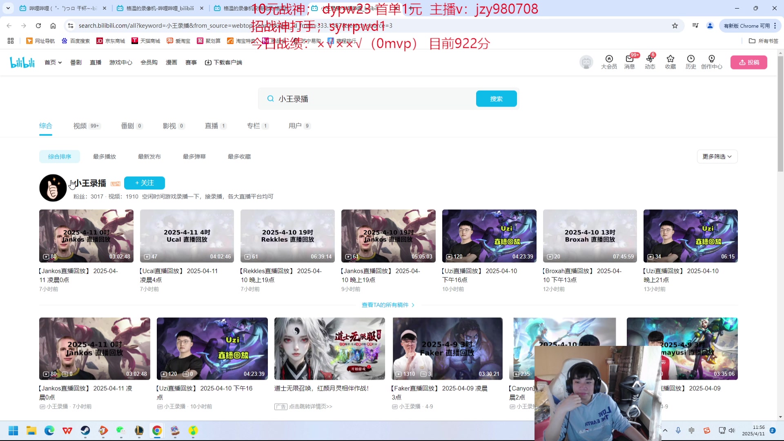Open the bilibili logo homepage

coord(22,62)
